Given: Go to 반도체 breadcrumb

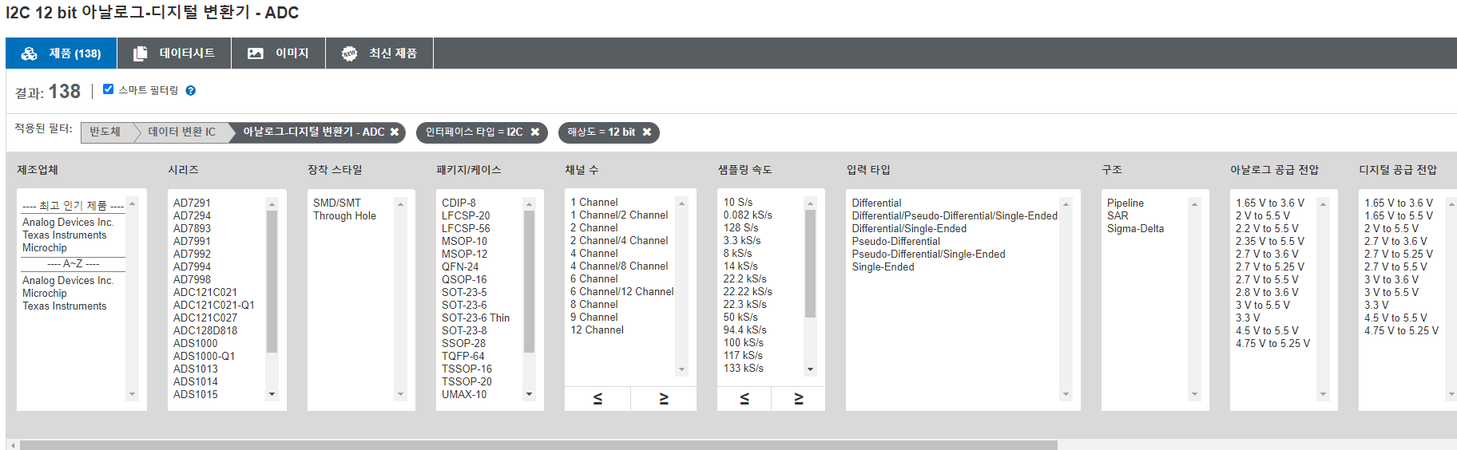Looking at the screenshot, I should (x=105, y=132).
